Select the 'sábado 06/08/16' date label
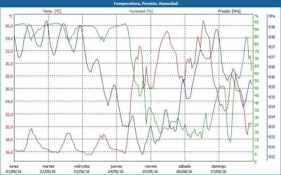The height and width of the screenshot is (175, 281). [184, 169]
